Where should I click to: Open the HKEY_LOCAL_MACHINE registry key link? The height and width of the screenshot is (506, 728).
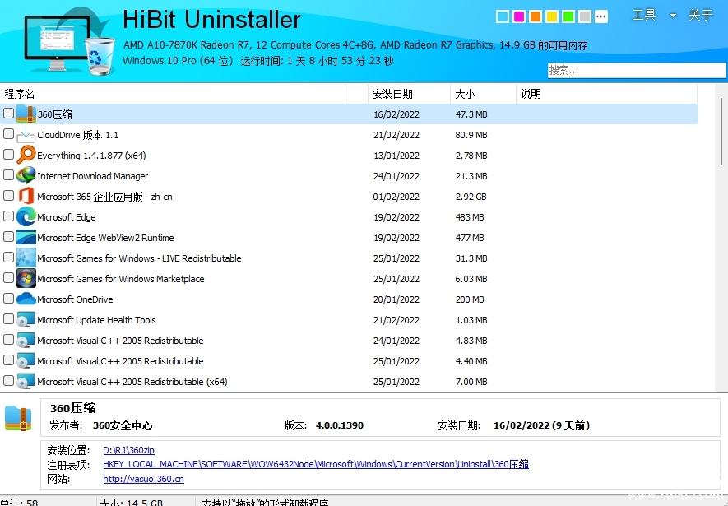[x=316, y=464]
